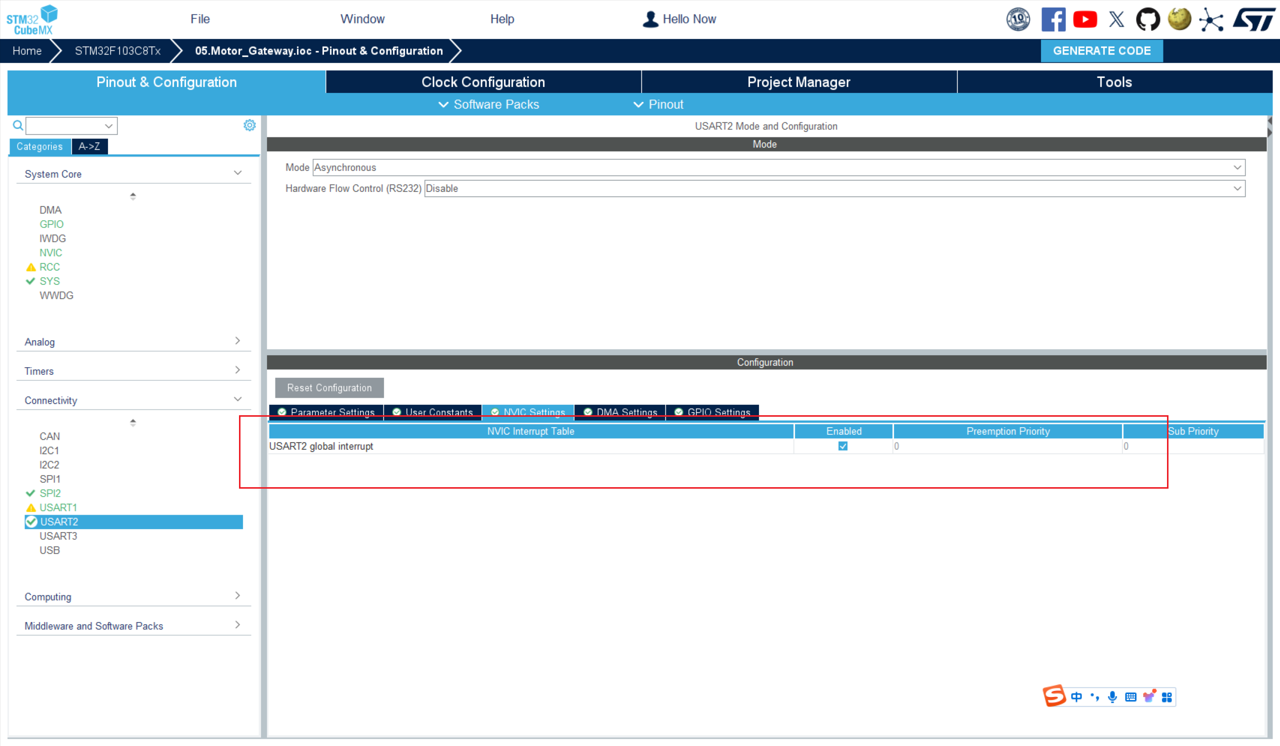Image resolution: width=1280 pixels, height=746 pixels.
Task: Open the DMA Settings tab
Action: (620, 412)
